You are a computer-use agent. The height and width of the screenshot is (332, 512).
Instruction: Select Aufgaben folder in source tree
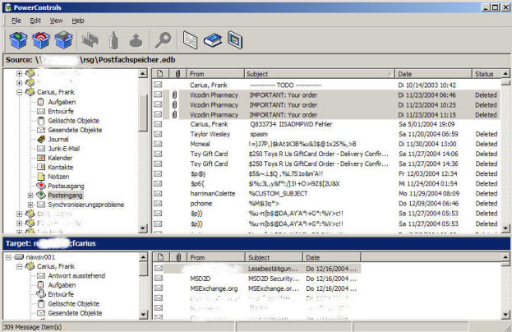coord(62,102)
